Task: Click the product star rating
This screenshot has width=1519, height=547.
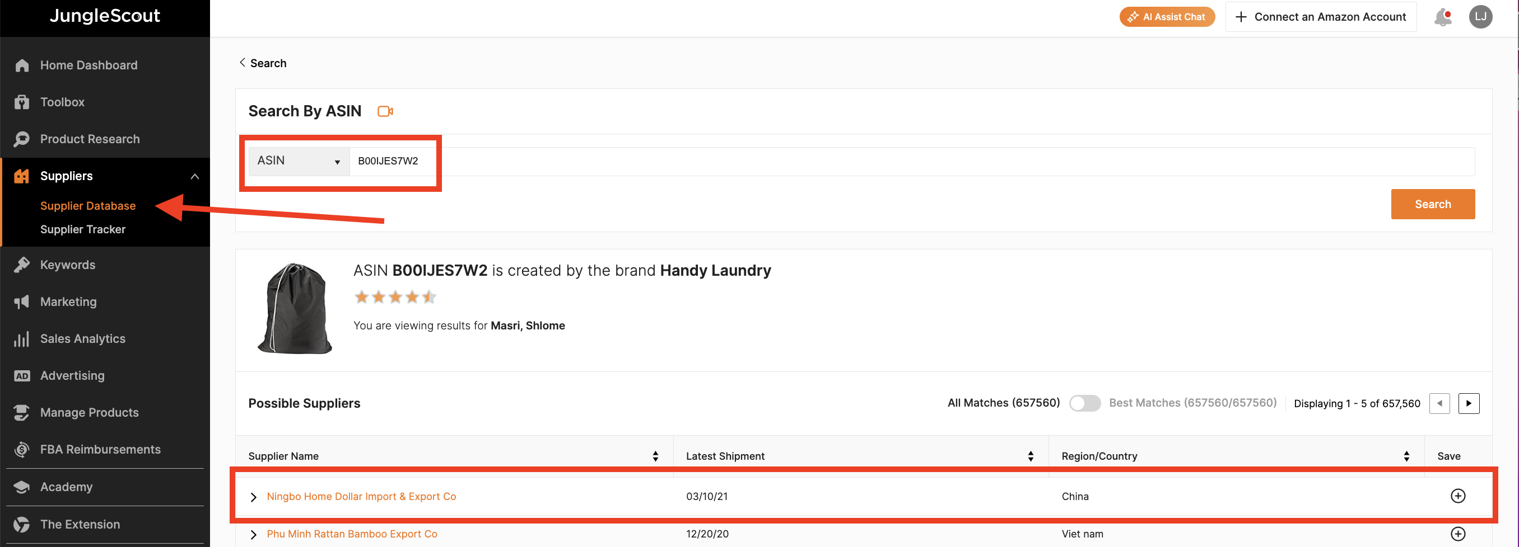Action: click(x=394, y=298)
